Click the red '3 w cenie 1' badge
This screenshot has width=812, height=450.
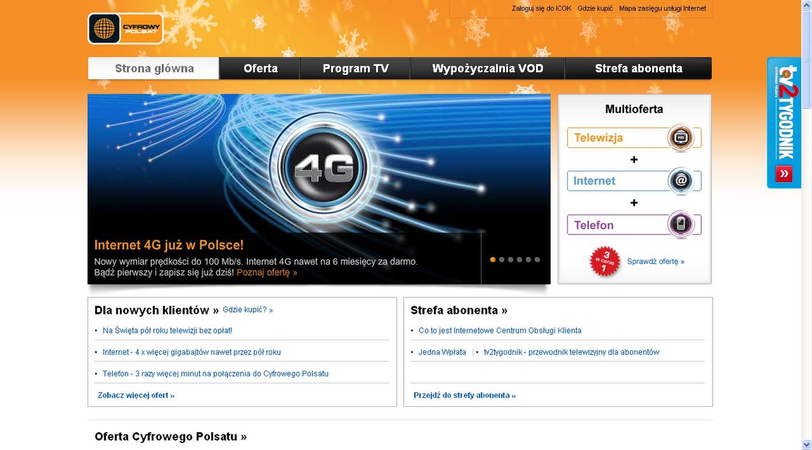point(605,261)
